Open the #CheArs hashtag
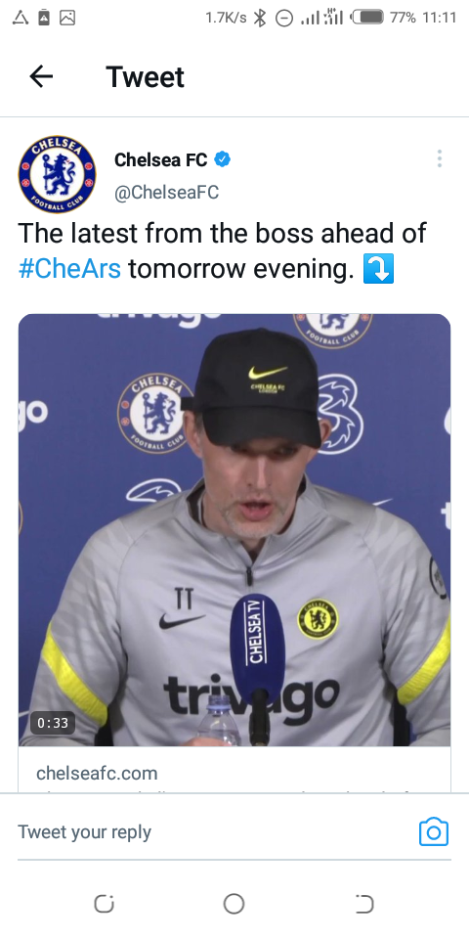The height and width of the screenshot is (939, 469). coord(69,270)
